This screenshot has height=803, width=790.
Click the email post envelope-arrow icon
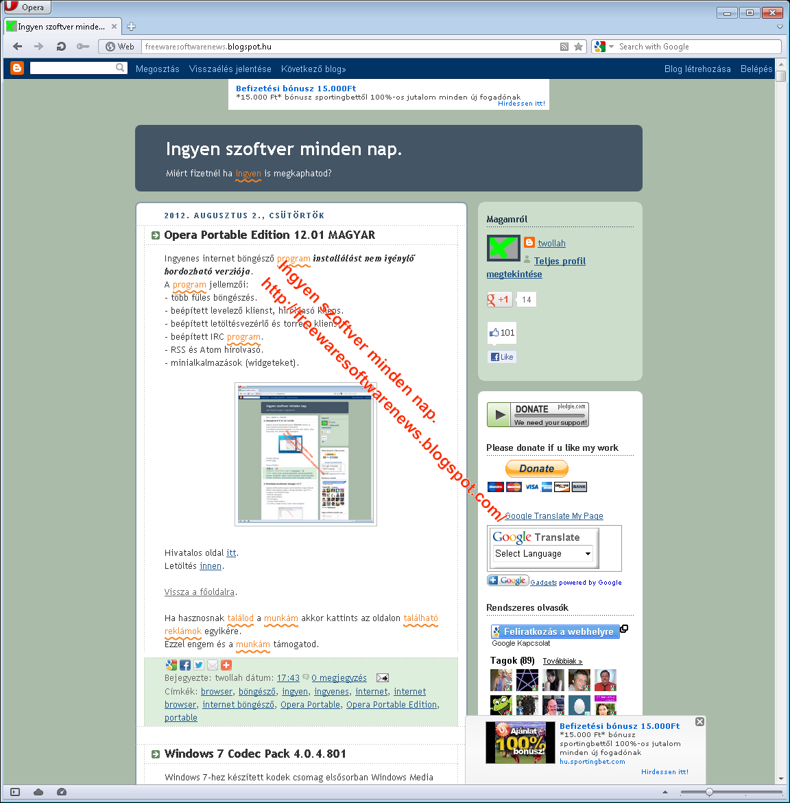coord(383,678)
